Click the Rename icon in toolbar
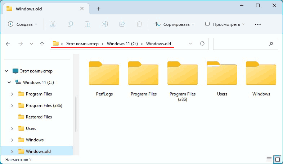Viewport: 283px width, 164px height. [x=105, y=24]
